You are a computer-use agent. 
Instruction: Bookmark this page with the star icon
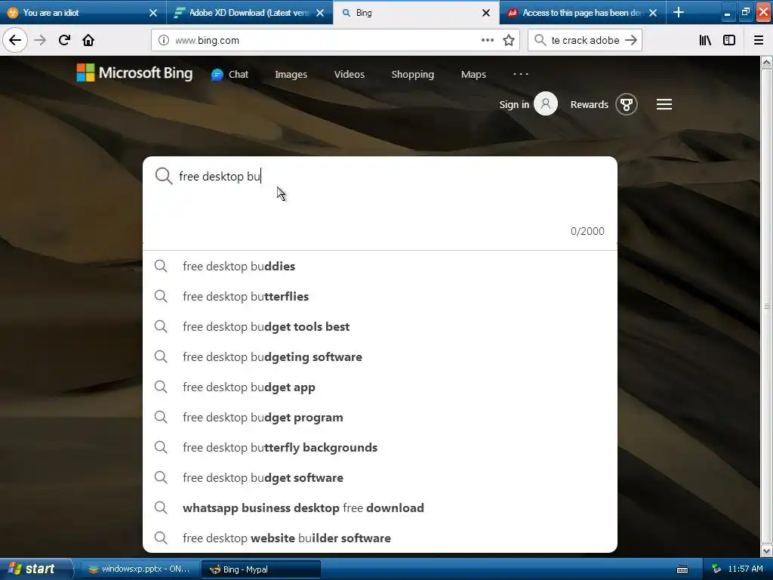(509, 40)
